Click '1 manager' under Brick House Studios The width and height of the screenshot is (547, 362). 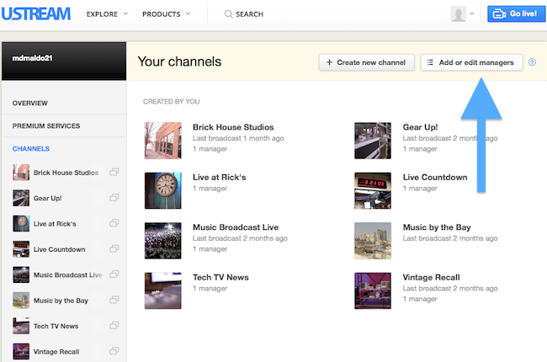210,149
